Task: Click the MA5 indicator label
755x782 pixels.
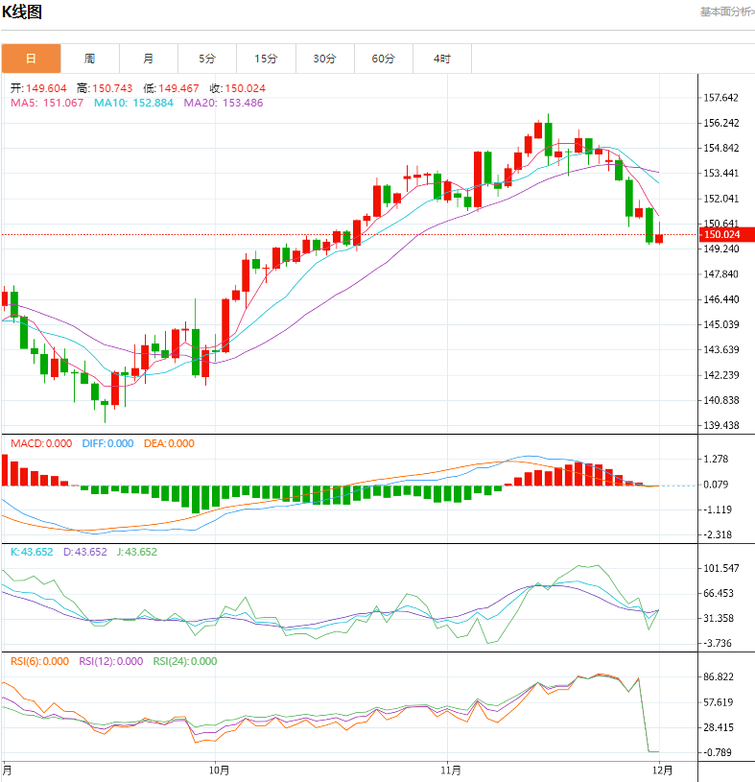Action: coord(47,103)
